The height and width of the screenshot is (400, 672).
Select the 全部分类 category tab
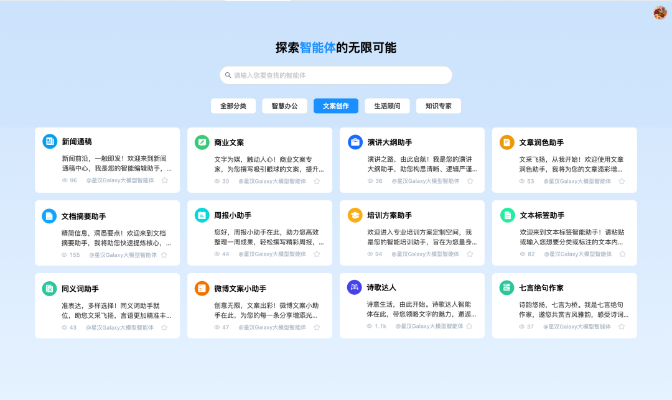[x=233, y=106]
